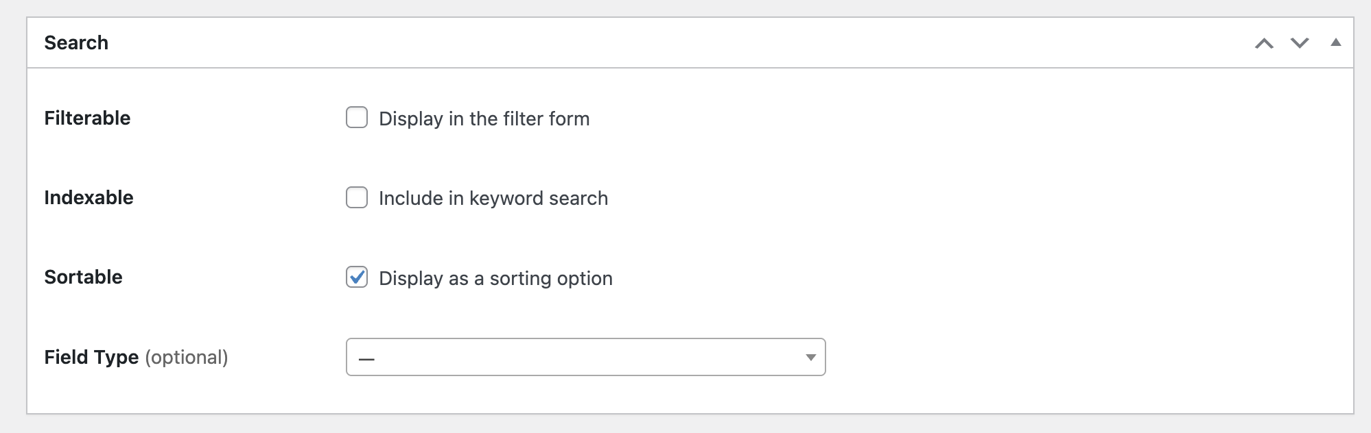
Task: Click the "Display in the filter form" label
Action: pyautogui.click(x=484, y=119)
